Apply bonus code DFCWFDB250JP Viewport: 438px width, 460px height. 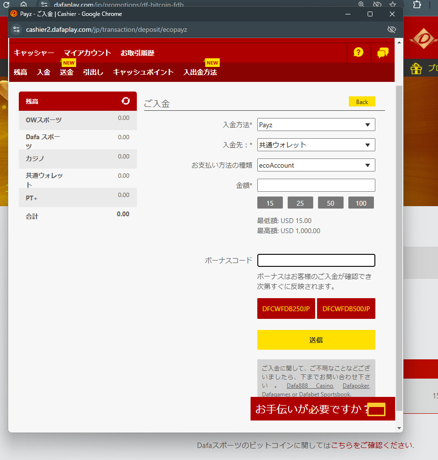[286, 309]
